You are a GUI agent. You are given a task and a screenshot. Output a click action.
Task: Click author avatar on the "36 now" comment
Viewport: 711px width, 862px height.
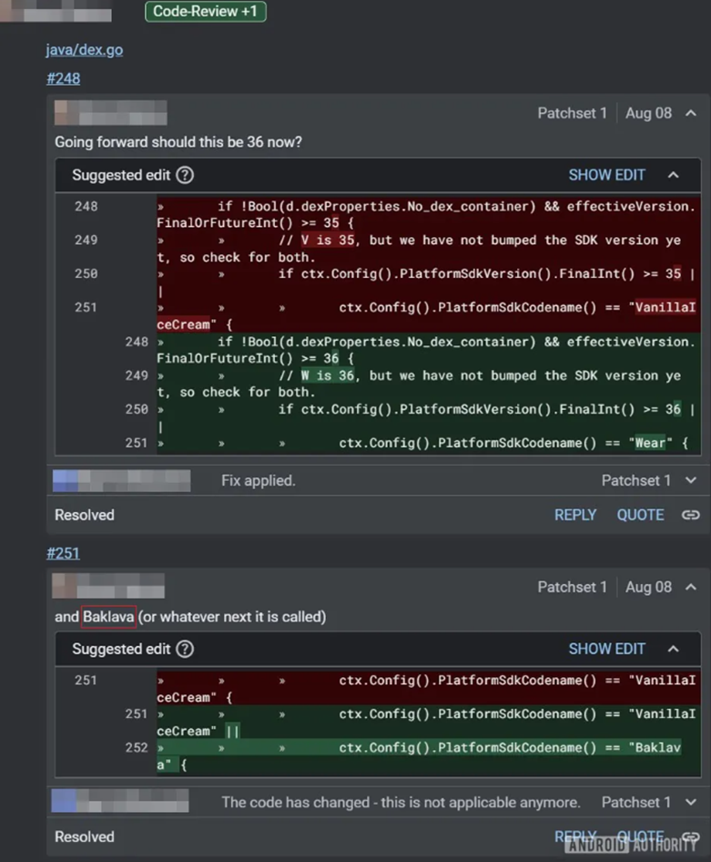click(x=64, y=113)
